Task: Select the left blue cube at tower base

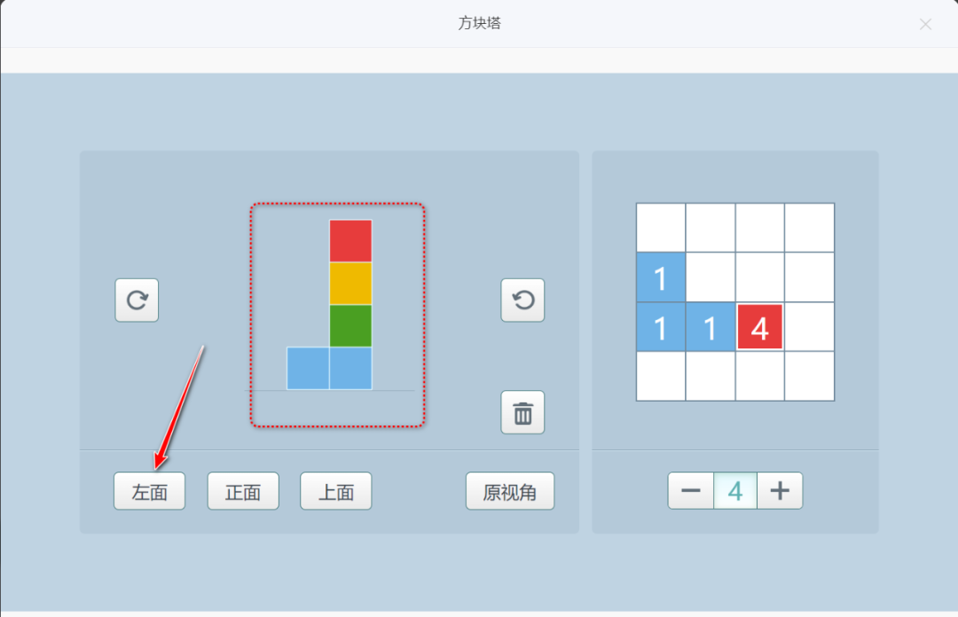Action: pos(309,369)
